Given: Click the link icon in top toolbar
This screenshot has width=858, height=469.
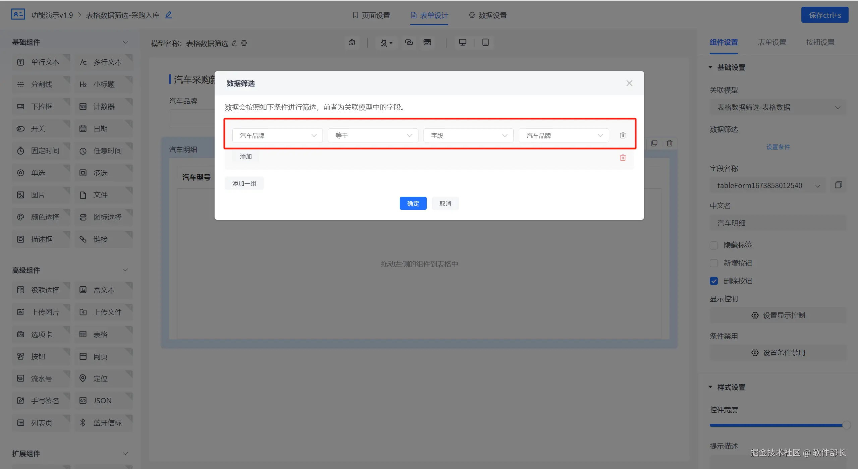Looking at the screenshot, I should click(x=409, y=42).
